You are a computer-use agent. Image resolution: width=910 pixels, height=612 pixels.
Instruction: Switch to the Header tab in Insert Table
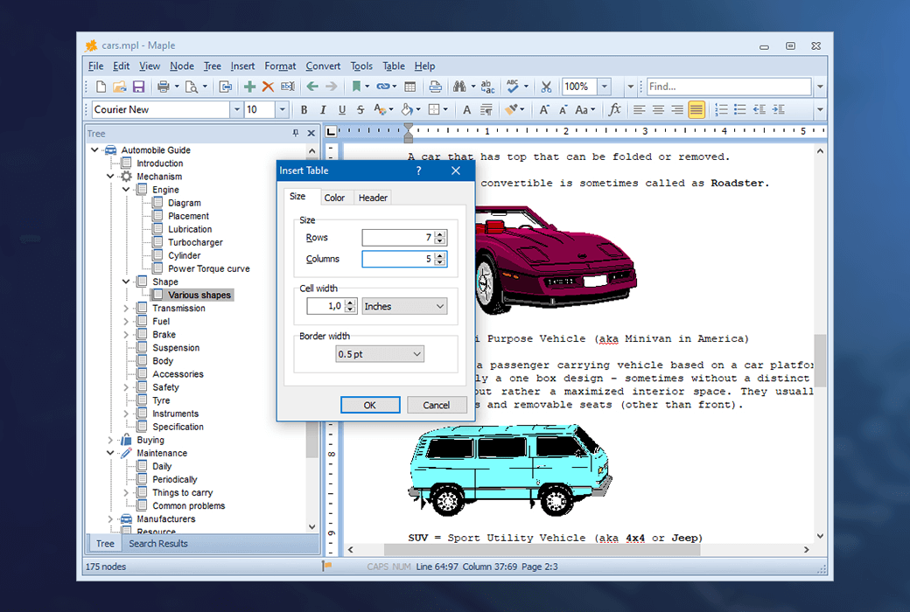click(373, 198)
